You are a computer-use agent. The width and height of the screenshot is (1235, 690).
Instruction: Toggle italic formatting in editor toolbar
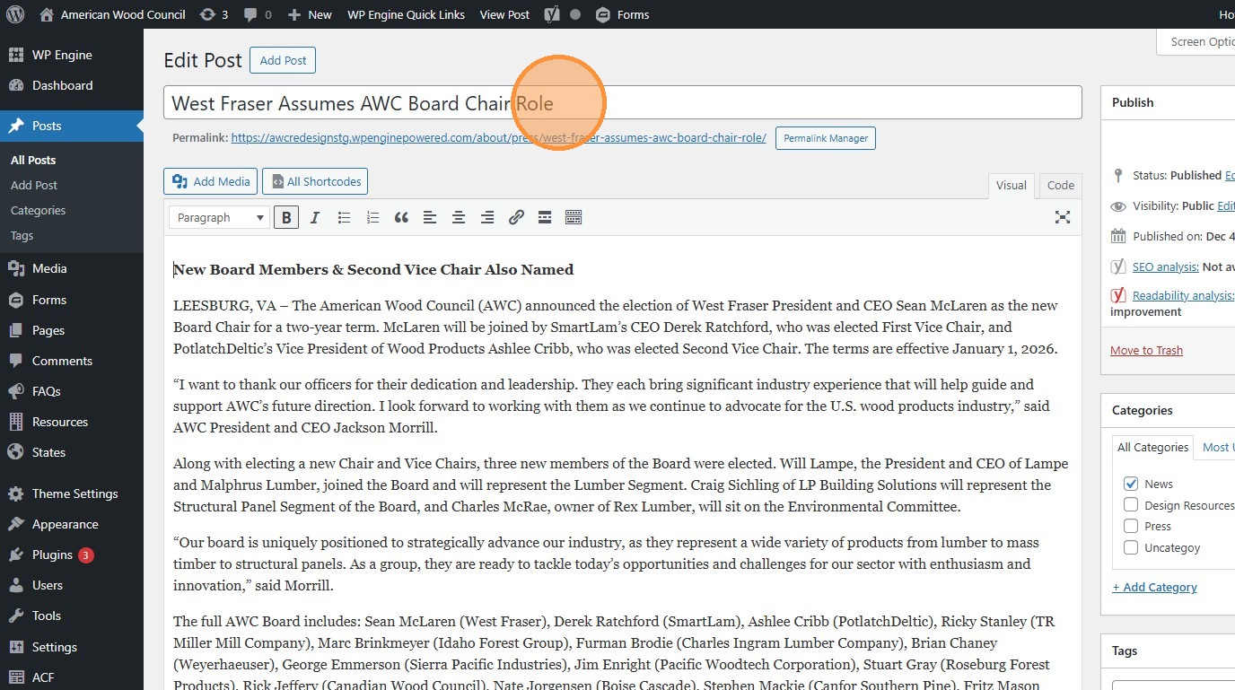tap(315, 217)
